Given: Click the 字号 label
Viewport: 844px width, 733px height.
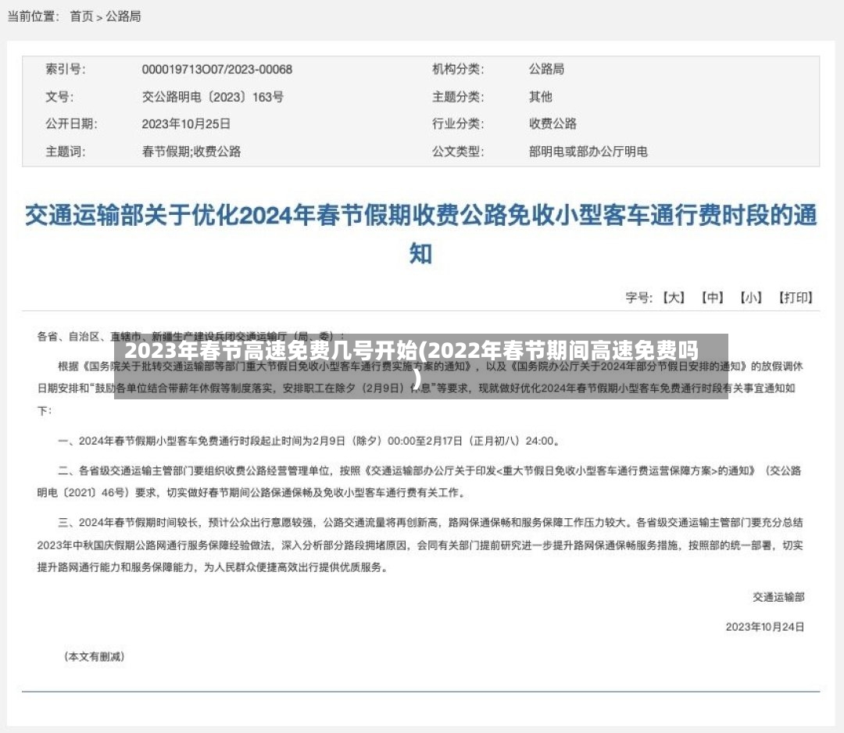Looking at the screenshot, I should click(639, 298).
